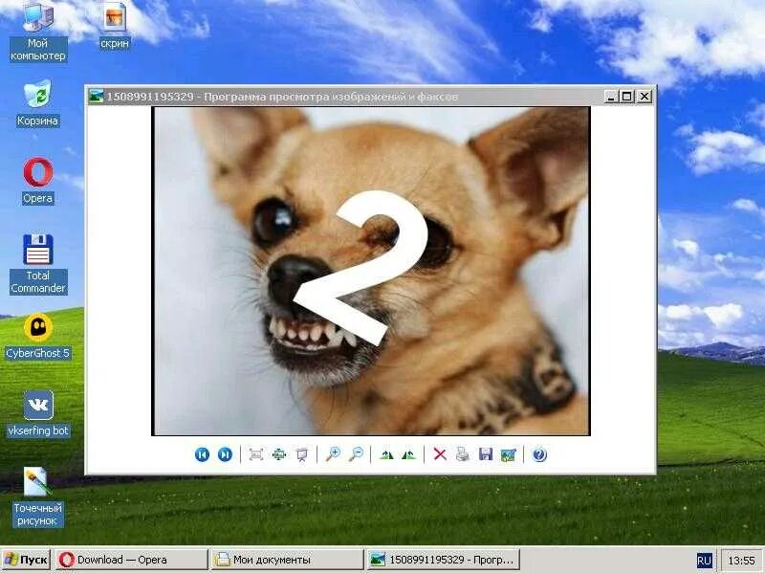The height and width of the screenshot is (574, 765).
Task: Go to next image in viewer
Action: 225,454
